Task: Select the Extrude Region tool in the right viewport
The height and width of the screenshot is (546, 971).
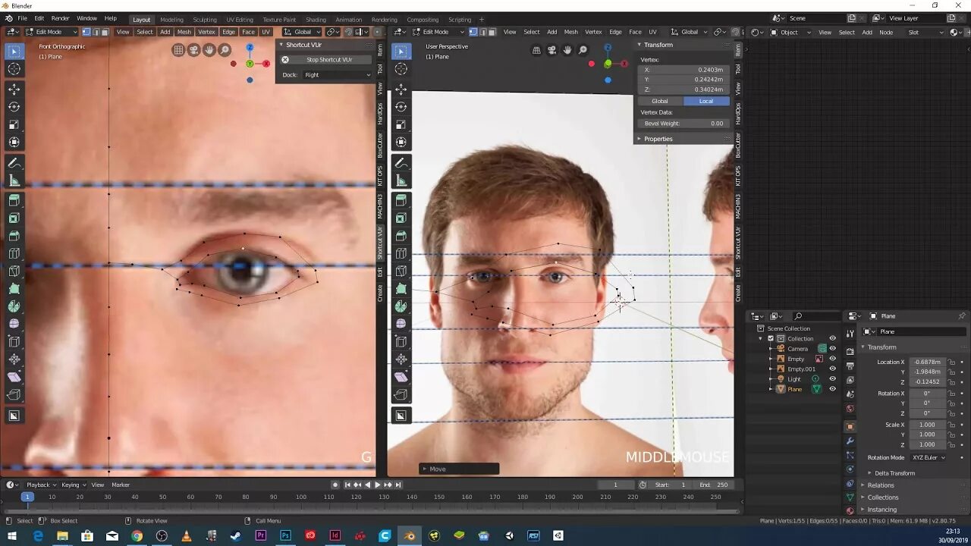Action: (x=401, y=200)
